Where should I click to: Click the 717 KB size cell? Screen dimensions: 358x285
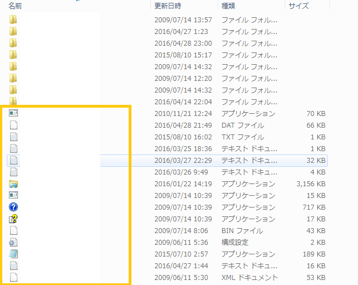click(314, 207)
